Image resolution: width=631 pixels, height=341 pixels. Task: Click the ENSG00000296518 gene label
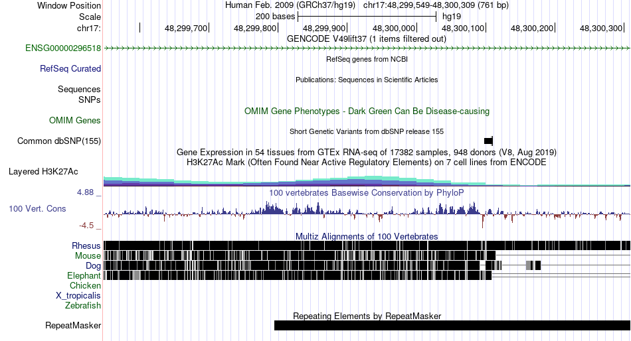[x=63, y=48]
